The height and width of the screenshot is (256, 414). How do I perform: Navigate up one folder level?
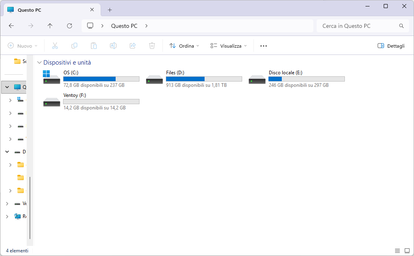point(50,25)
